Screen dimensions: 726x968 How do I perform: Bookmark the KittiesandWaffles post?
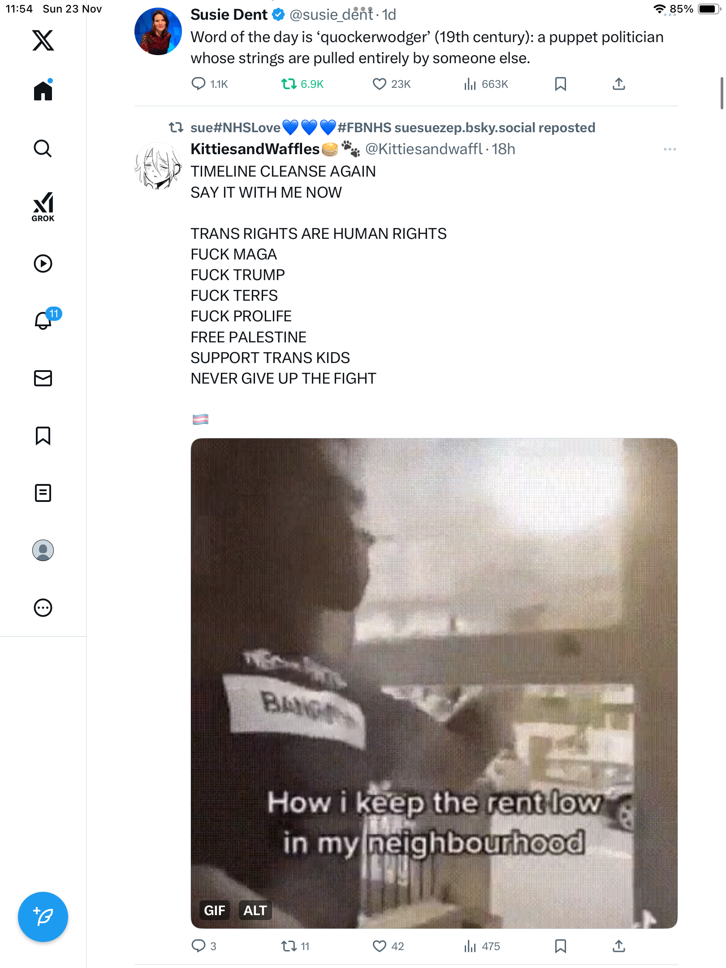560,946
